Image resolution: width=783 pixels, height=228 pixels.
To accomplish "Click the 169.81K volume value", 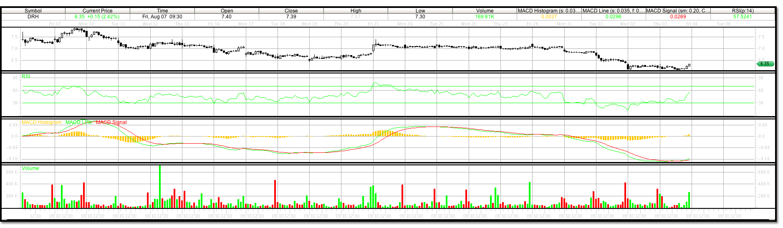I will [485, 17].
